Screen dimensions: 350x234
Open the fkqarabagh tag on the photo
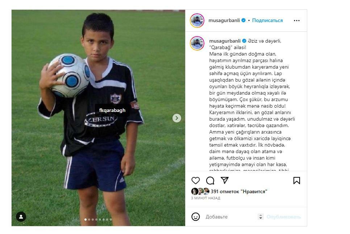pyautogui.click(x=112, y=110)
